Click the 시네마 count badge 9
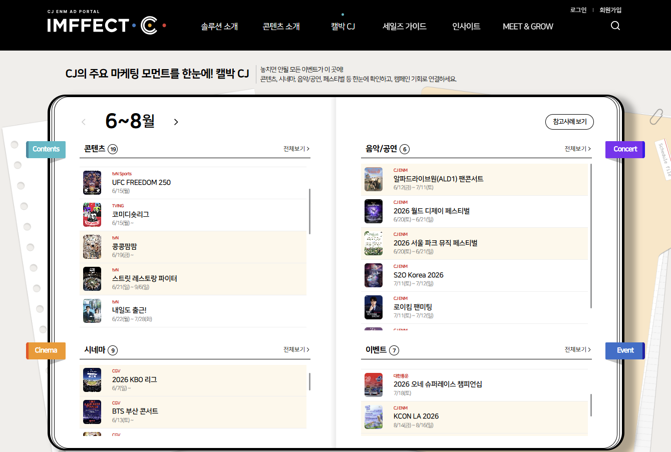Screen dimensions: 671x452 click(113, 350)
